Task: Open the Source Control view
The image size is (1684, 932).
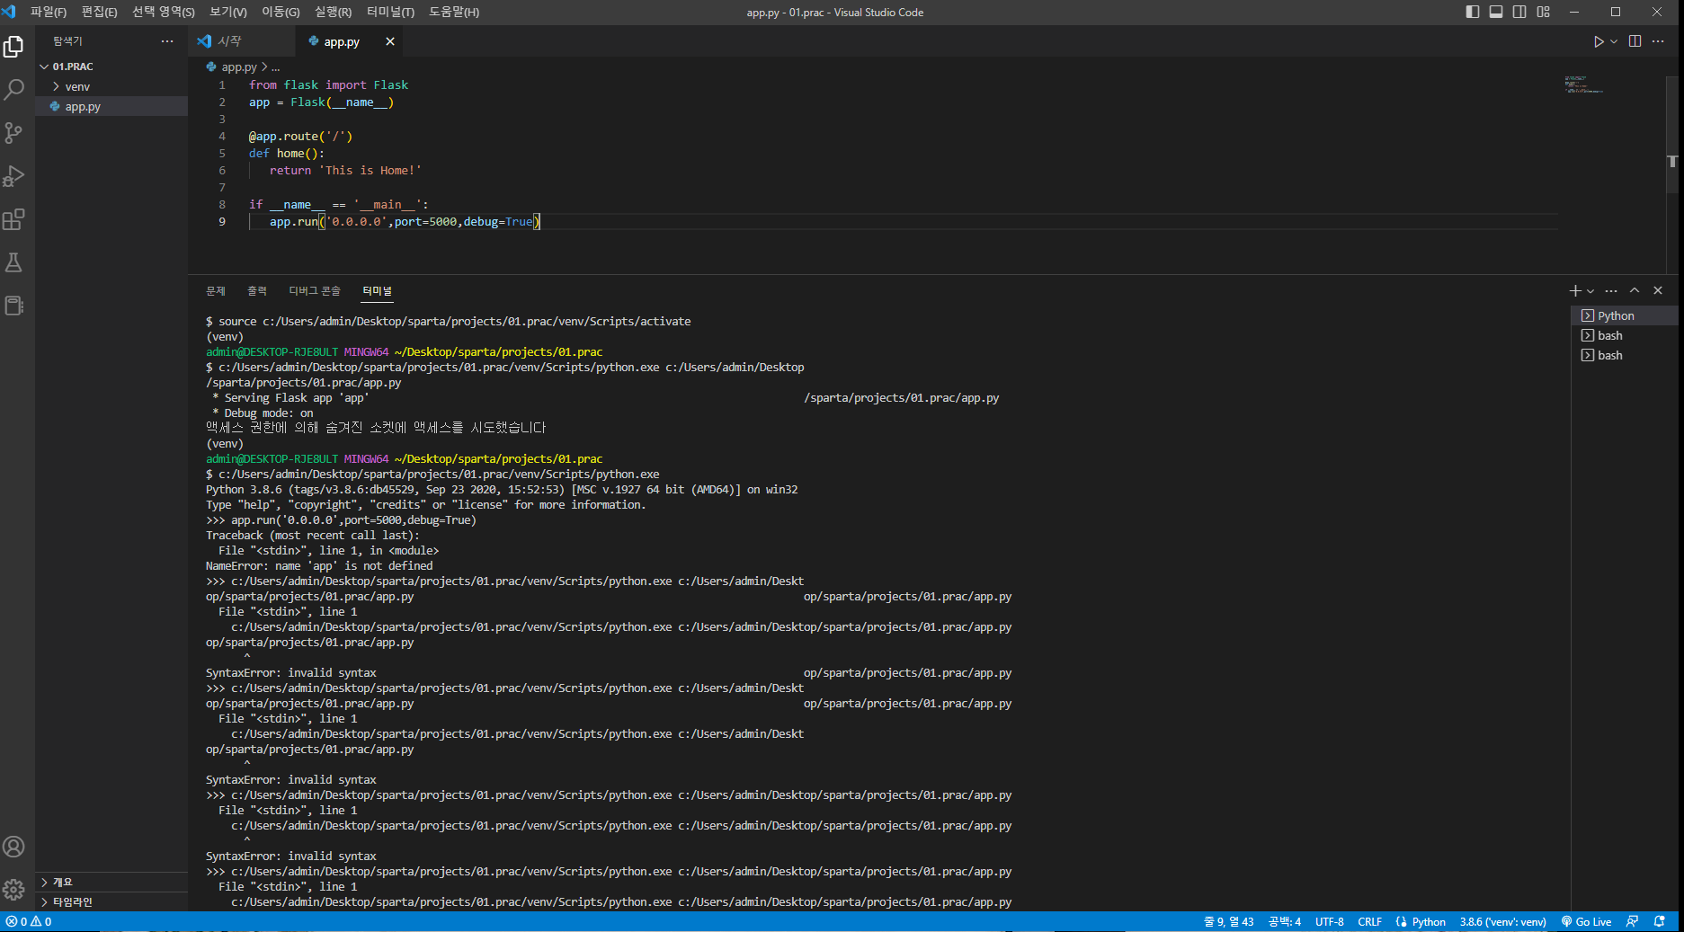Action: tap(13, 133)
